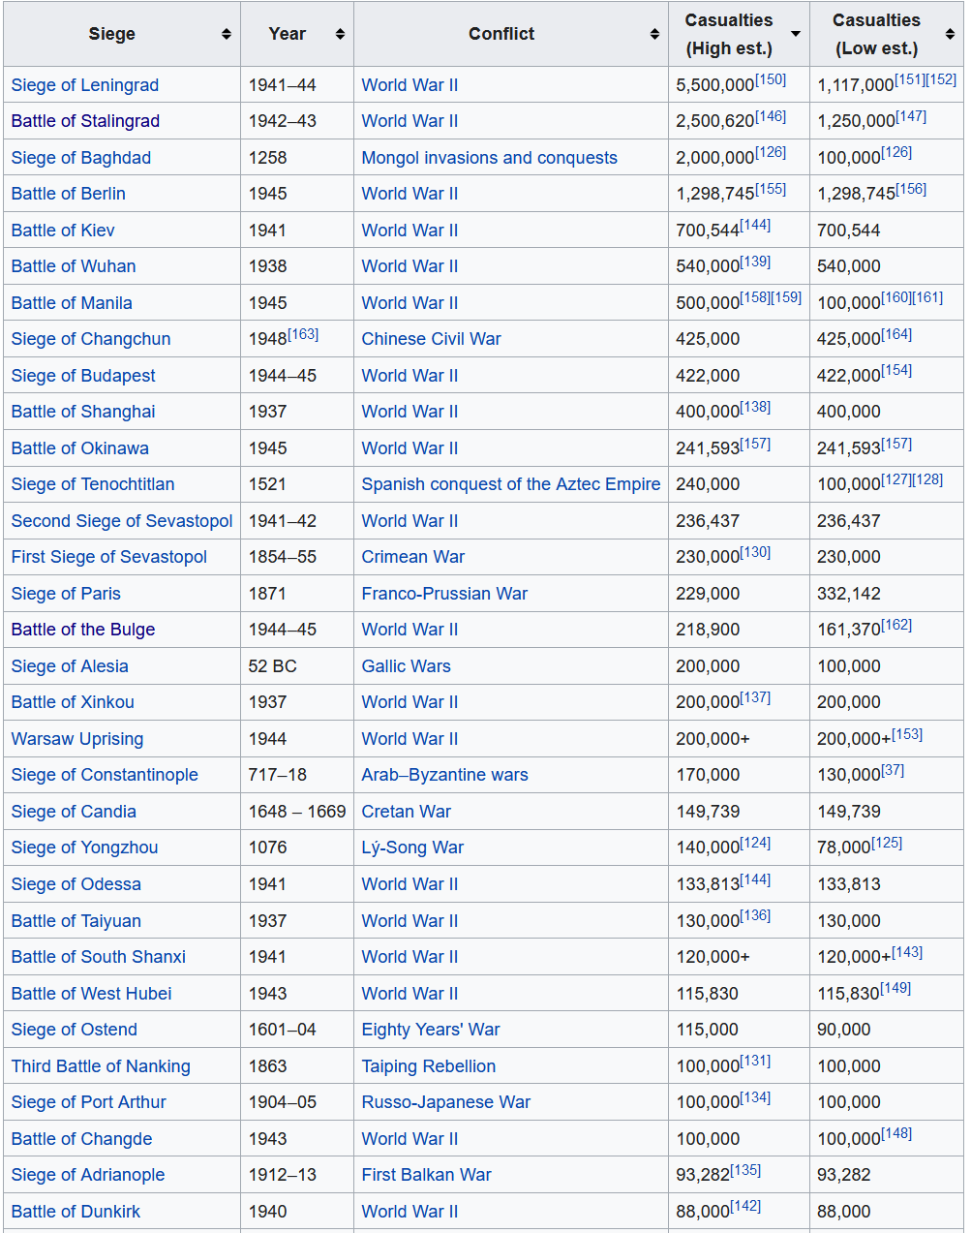Visit the Crimean War article
The width and height of the screenshot is (971, 1233).
point(412,557)
